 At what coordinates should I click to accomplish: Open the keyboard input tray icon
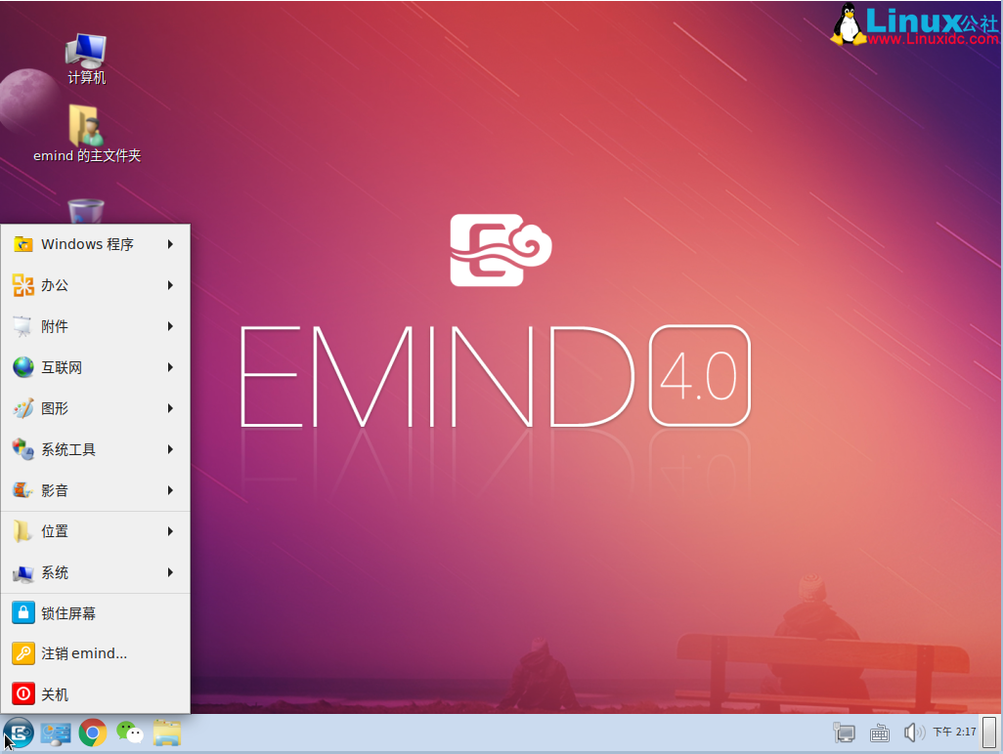coord(879,733)
